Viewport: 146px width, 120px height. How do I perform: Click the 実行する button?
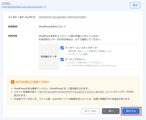(x=131, y=111)
